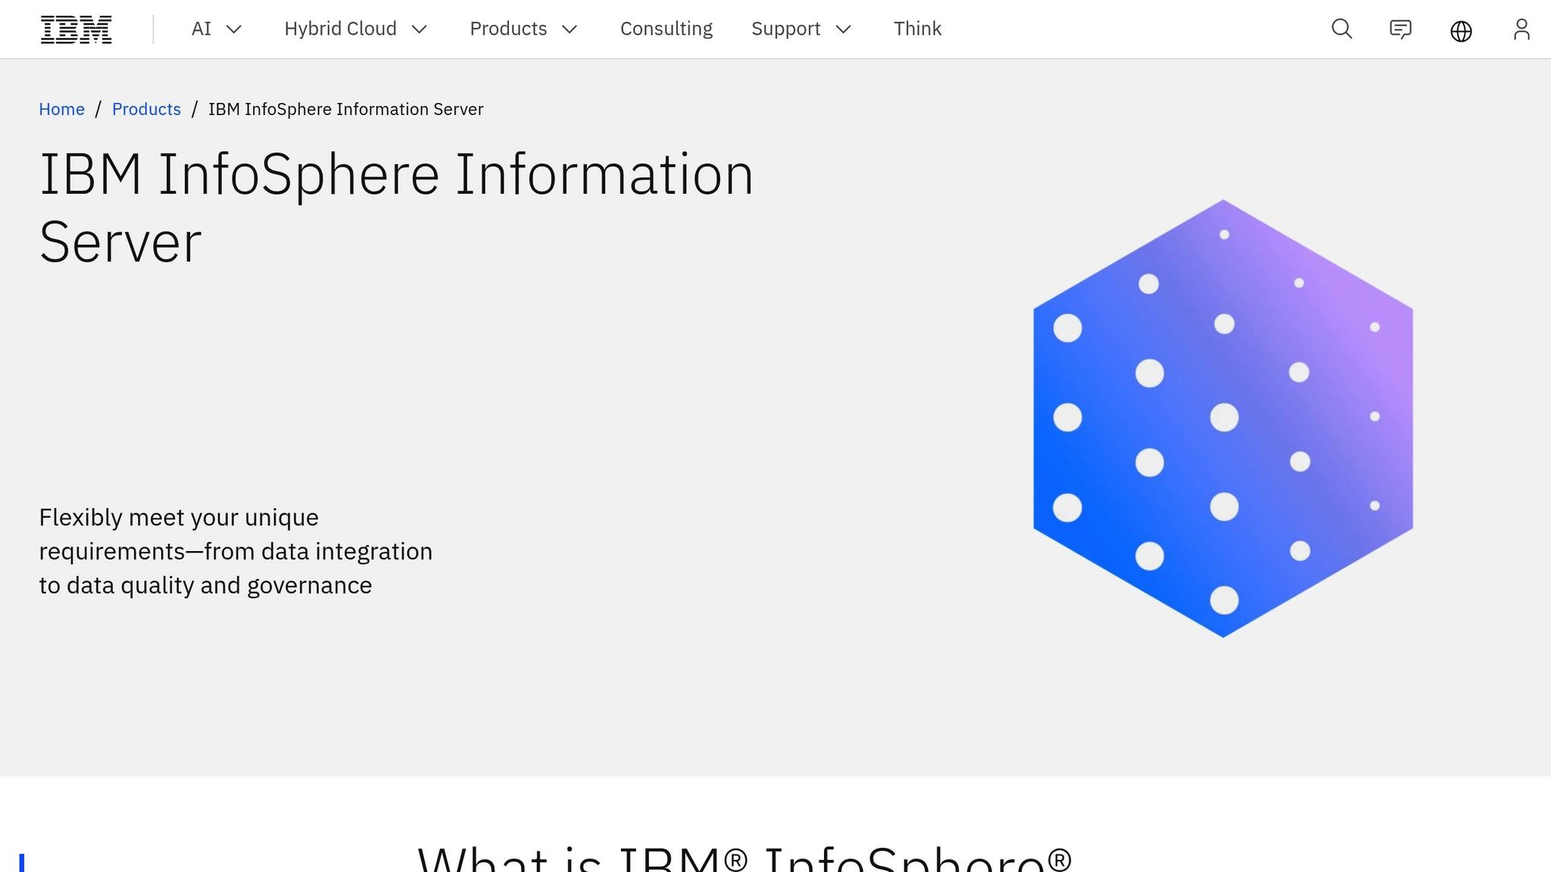Click IBM InfoSphere Information Server breadcrumb text
The width and height of the screenshot is (1551, 872).
(x=345, y=109)
